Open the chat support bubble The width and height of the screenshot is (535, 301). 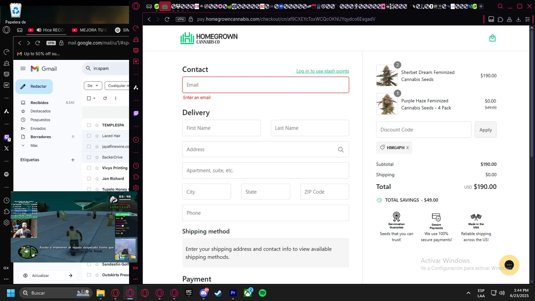pos(509,265)
